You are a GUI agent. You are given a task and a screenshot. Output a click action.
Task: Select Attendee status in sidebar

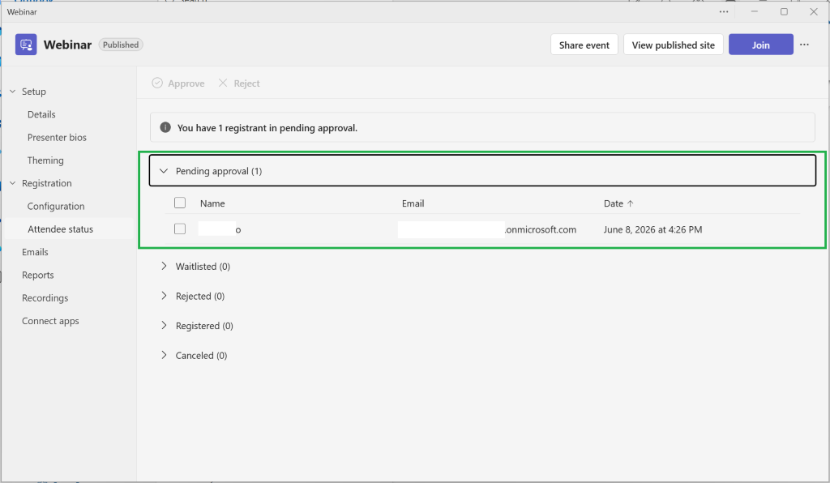pyautogui.click(x=69, y=229)
